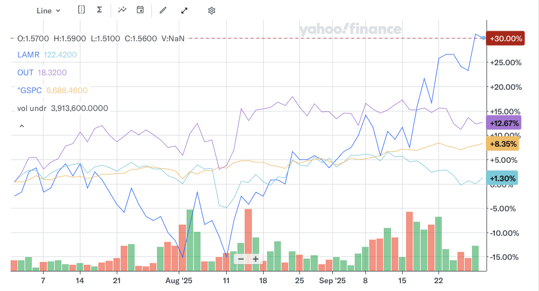Click the Aug '25 date axis label
The height and width of the screenshot is (291, 539).
[x=179, y=279]
